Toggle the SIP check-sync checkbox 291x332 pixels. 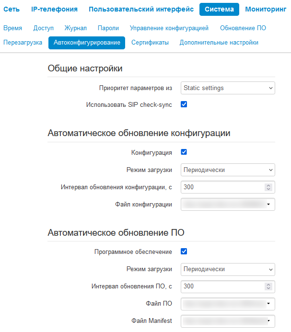point(184,104)
